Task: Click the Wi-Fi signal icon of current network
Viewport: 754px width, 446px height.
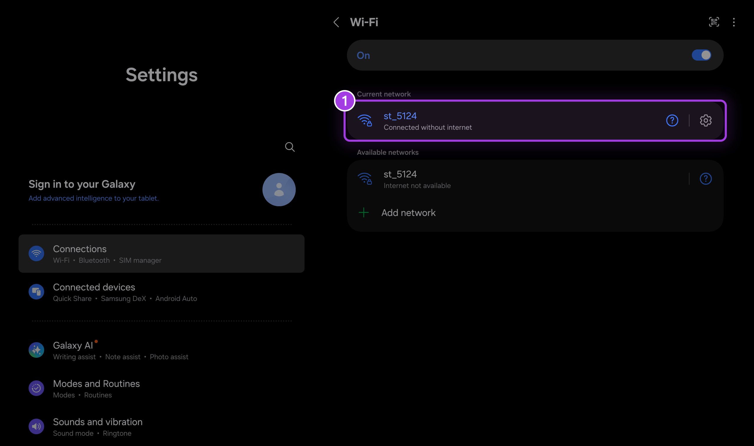Action: [x=364, y=121]
